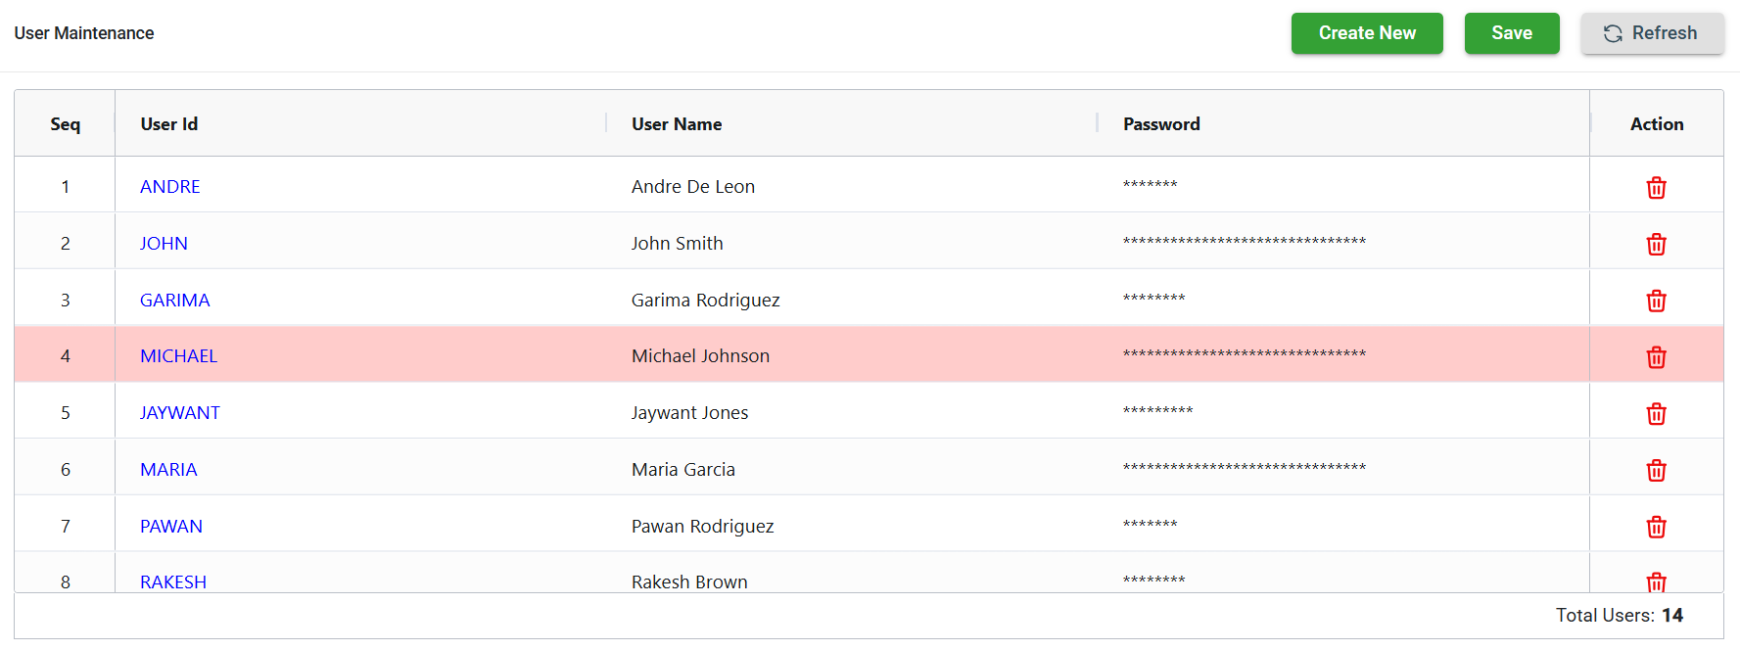The width and height of the screenshot is (1740, 651).
Task: Click the Refresh button
Action: pyautogui.click(x=1652, y=33)
